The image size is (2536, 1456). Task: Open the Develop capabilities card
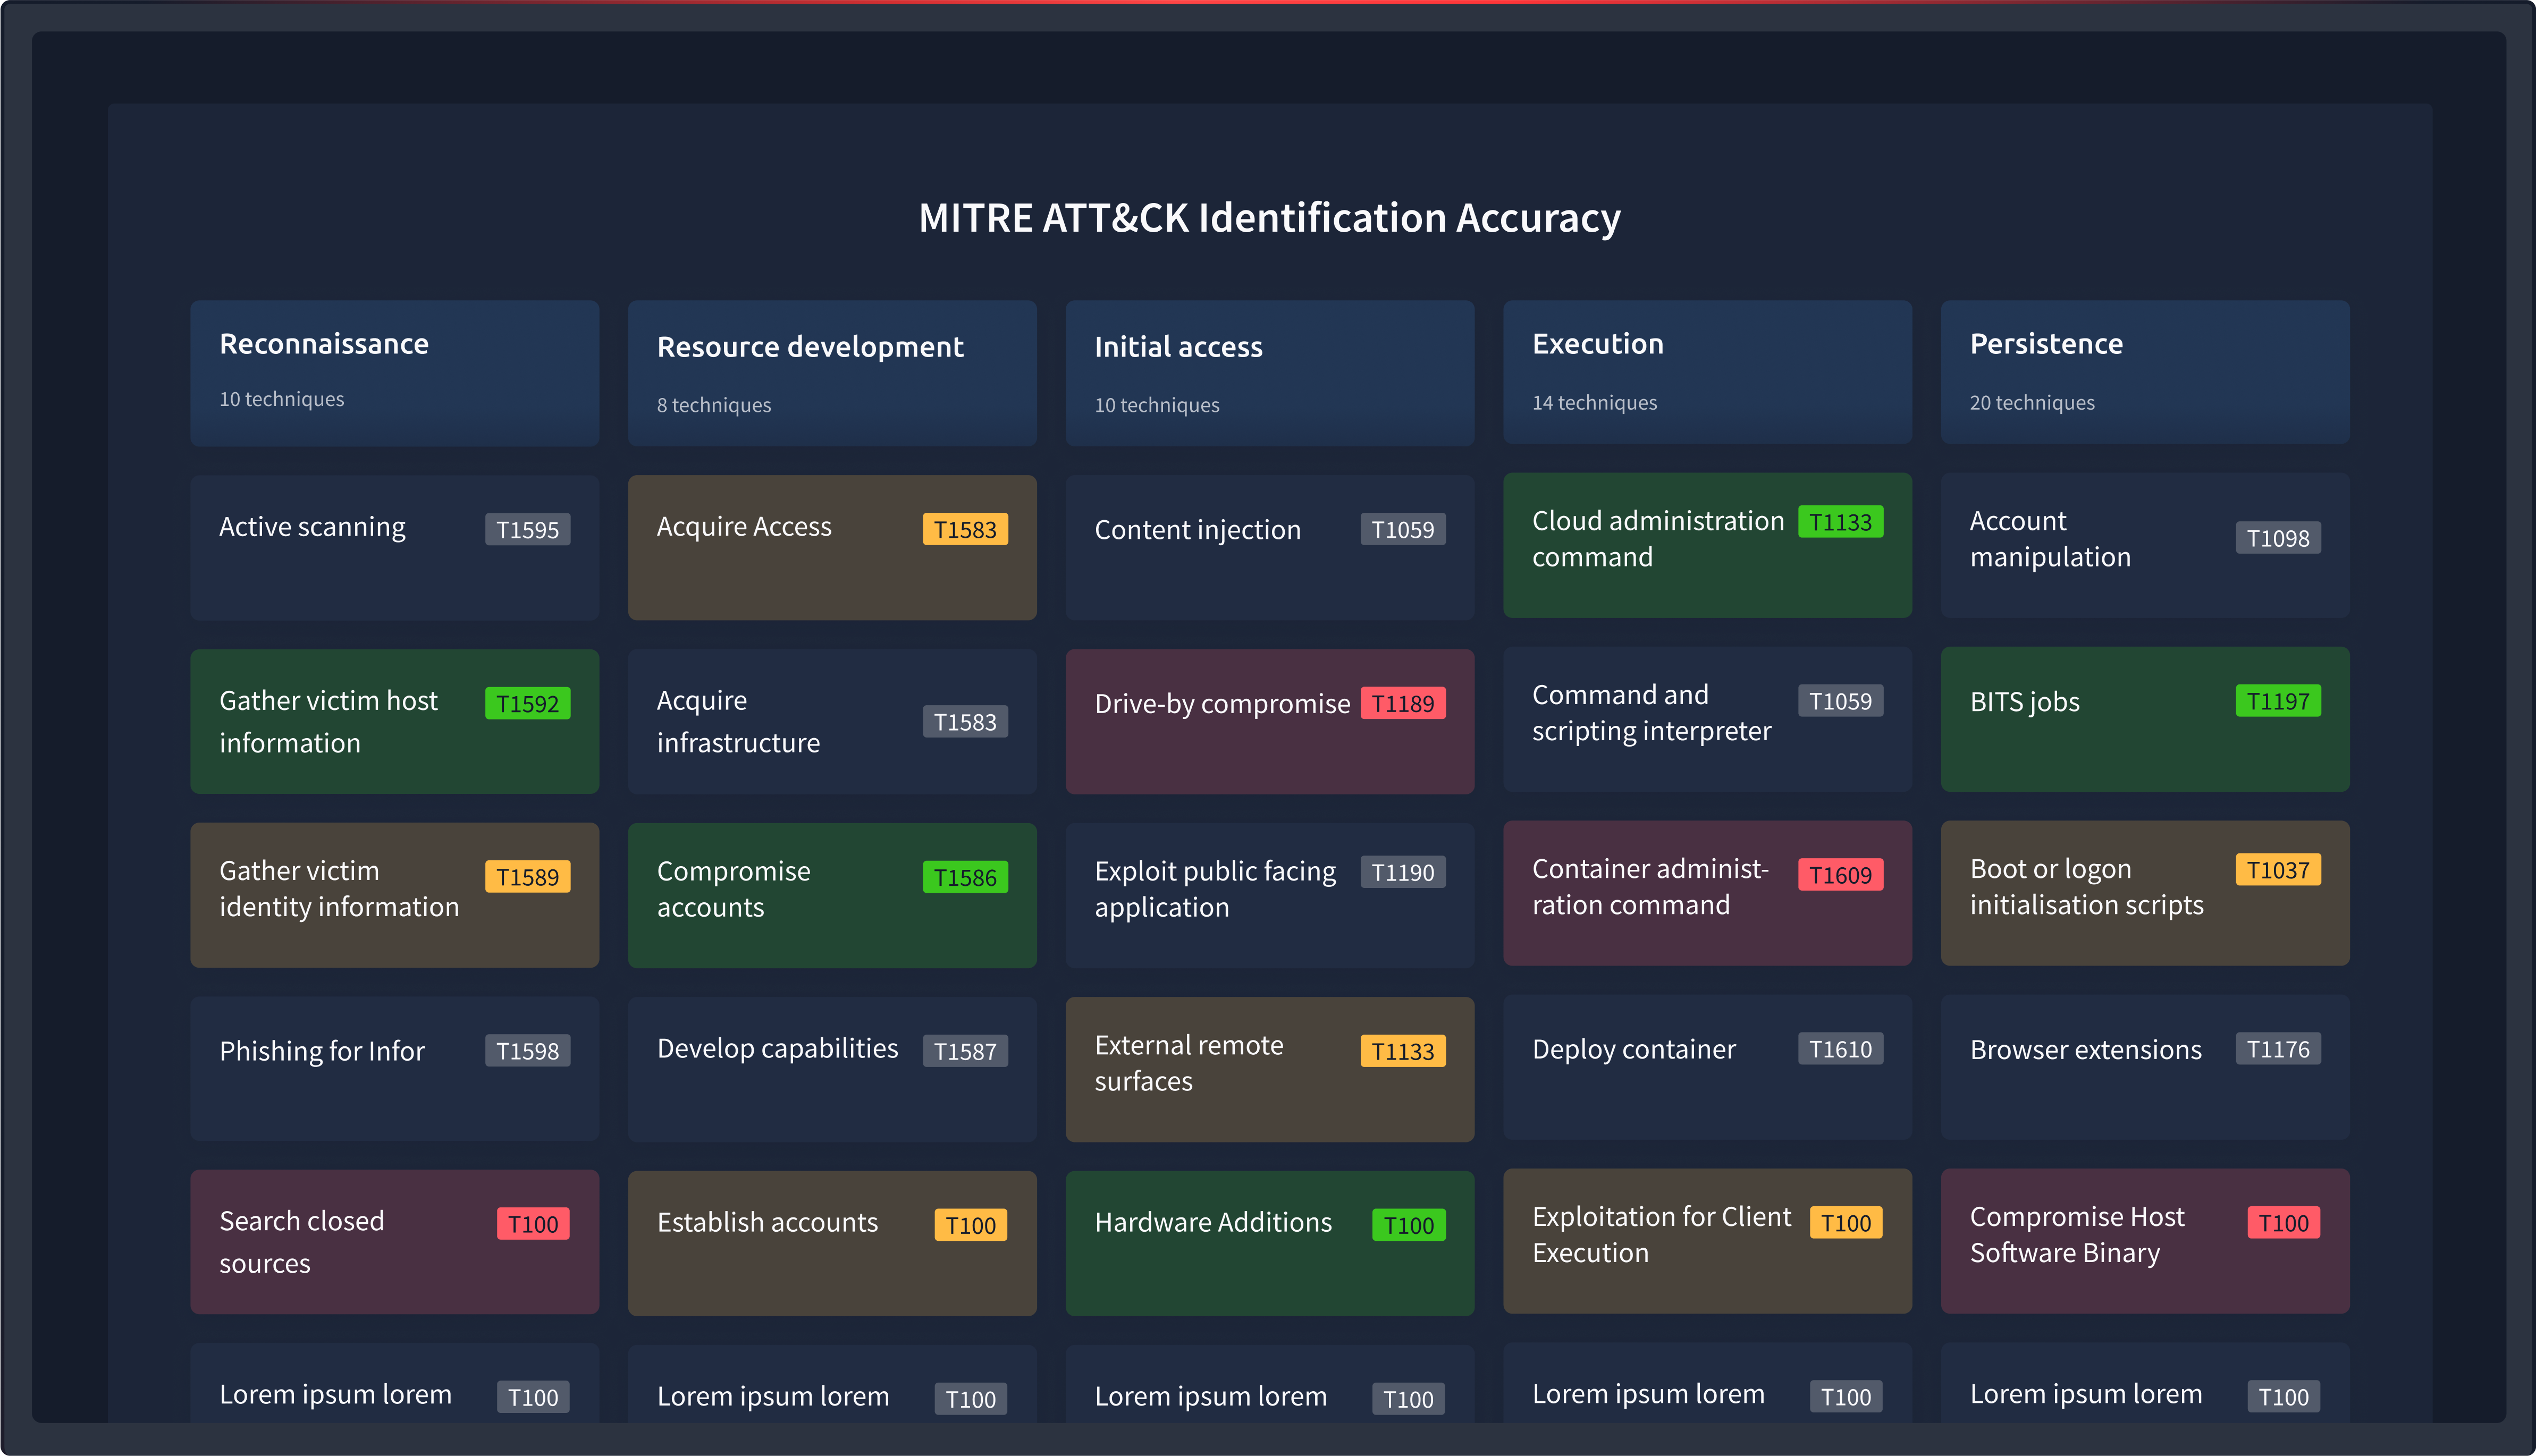(832, 1069)
